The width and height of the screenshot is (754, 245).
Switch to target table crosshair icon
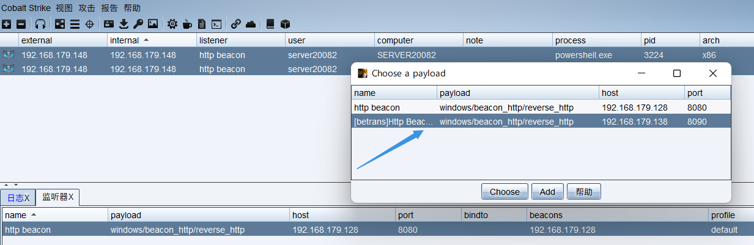pos(89,24)
